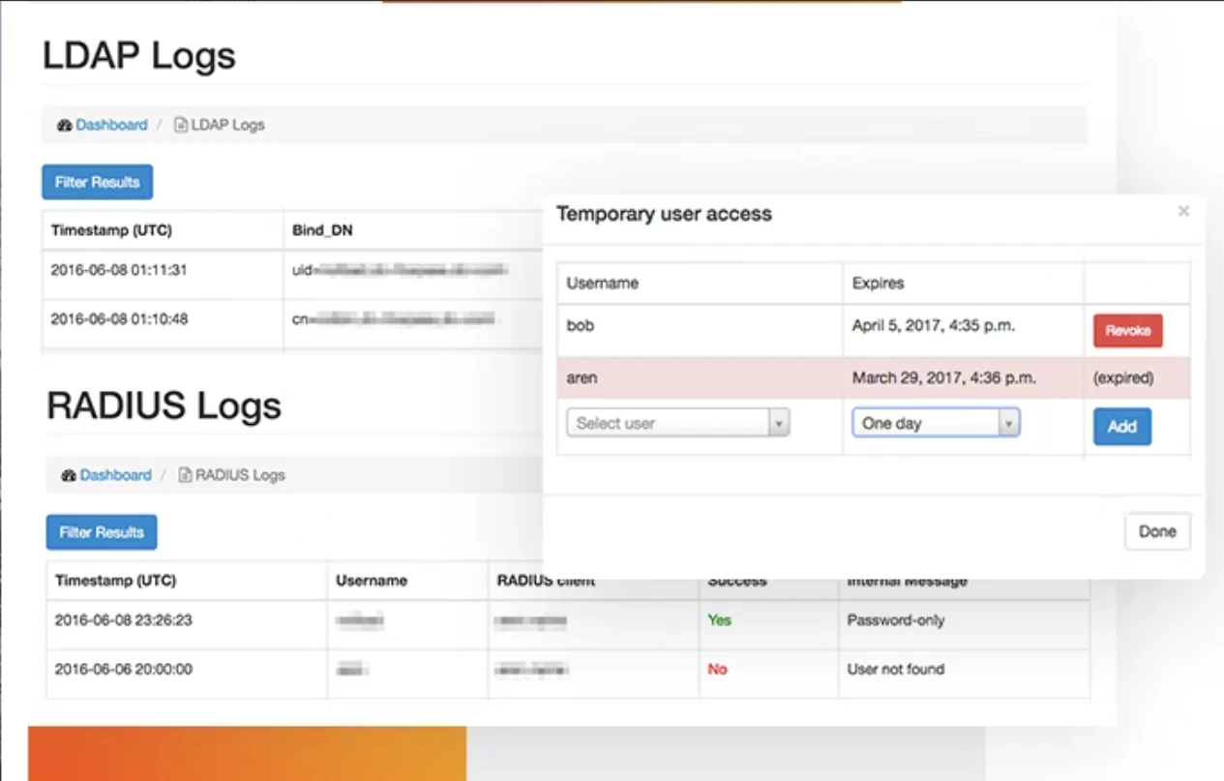Open Filter Results for RADIUS Logs

101,531
